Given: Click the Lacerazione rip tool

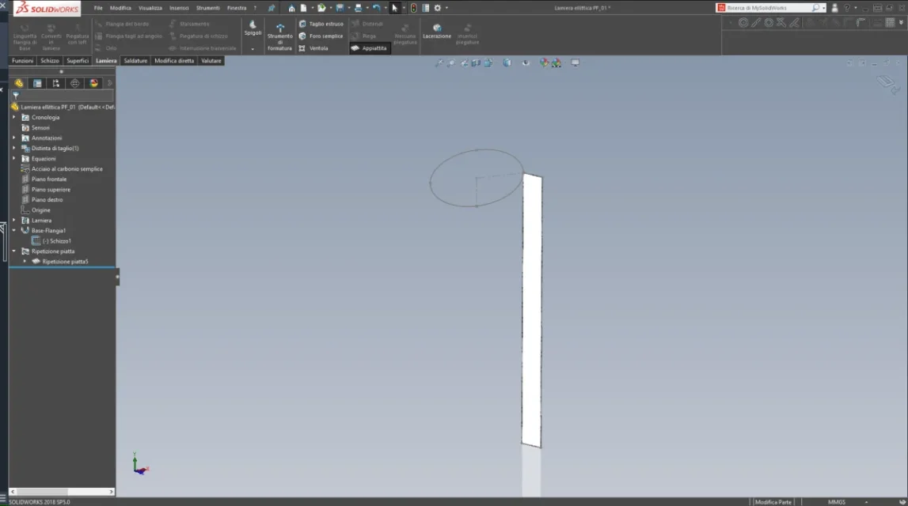Looking at the screenshot, I should point(437,32).
